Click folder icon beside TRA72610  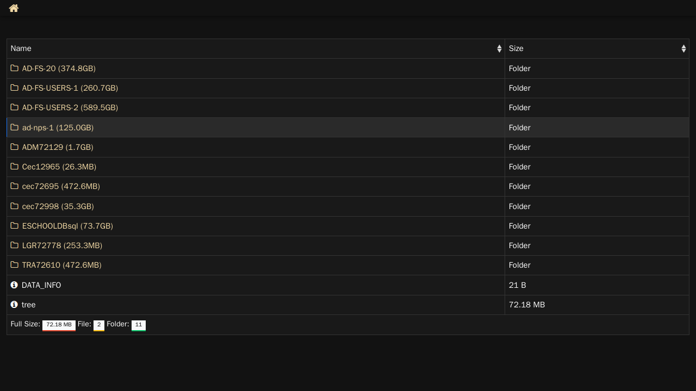tap(15, 264)
